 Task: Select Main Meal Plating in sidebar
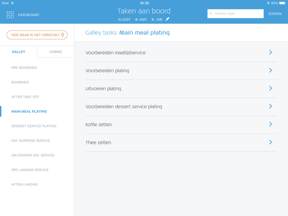coord(29,112)
